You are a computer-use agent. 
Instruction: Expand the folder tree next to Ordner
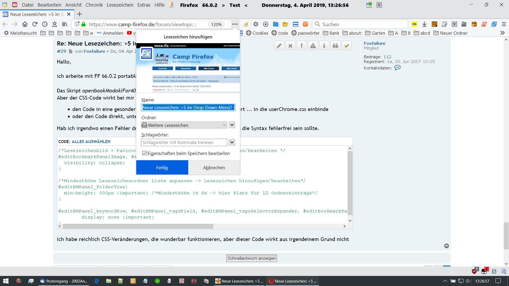[x=232, y=125]
